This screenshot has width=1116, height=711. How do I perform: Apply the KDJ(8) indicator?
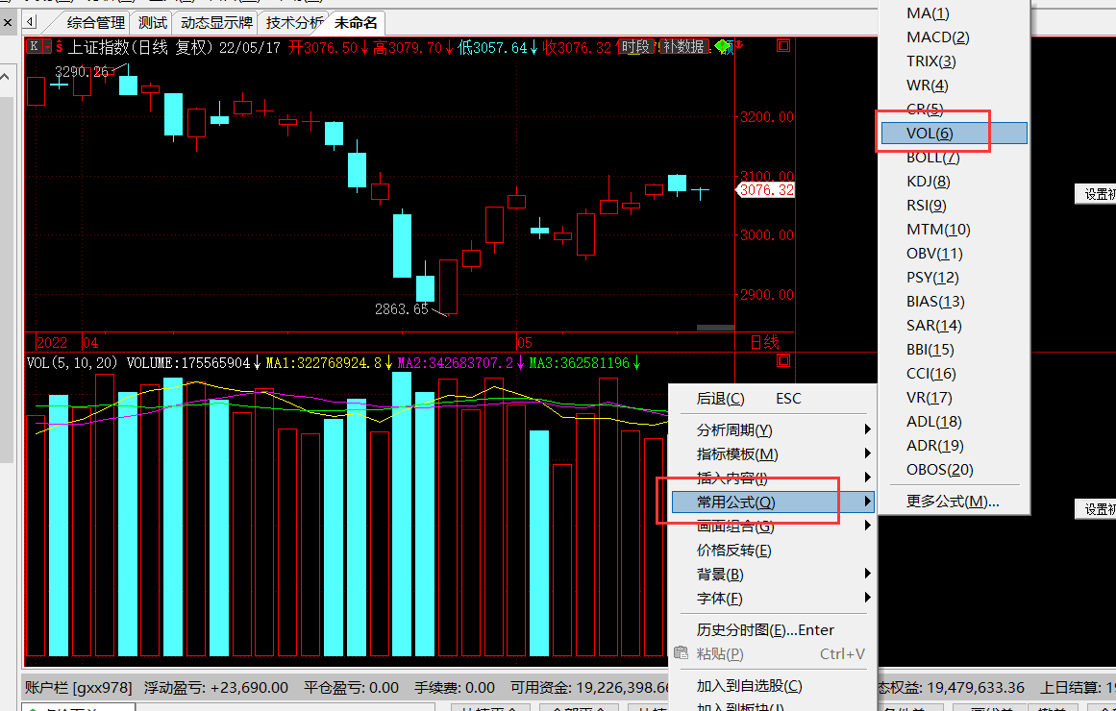click(954, 182)
